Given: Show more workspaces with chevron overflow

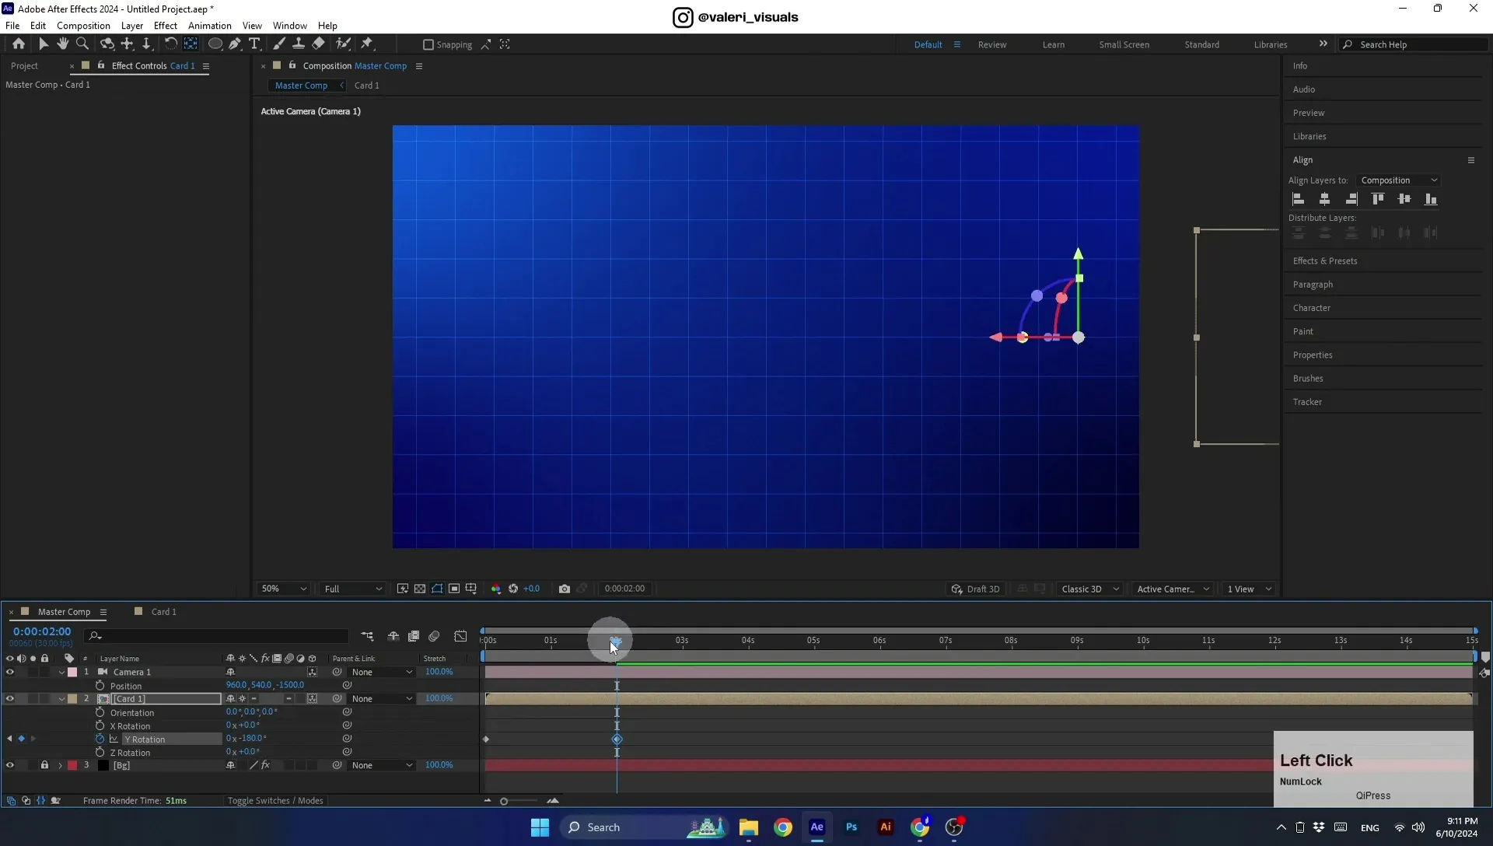Looking at the screenshot, I should point(1323,44).
